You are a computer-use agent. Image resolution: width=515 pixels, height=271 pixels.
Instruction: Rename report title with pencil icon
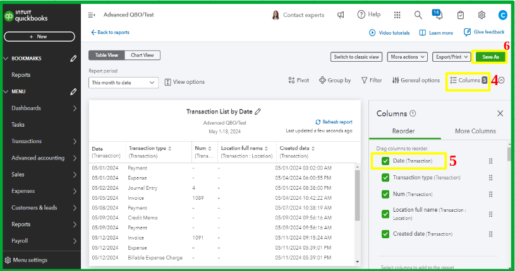pos(258,112)
